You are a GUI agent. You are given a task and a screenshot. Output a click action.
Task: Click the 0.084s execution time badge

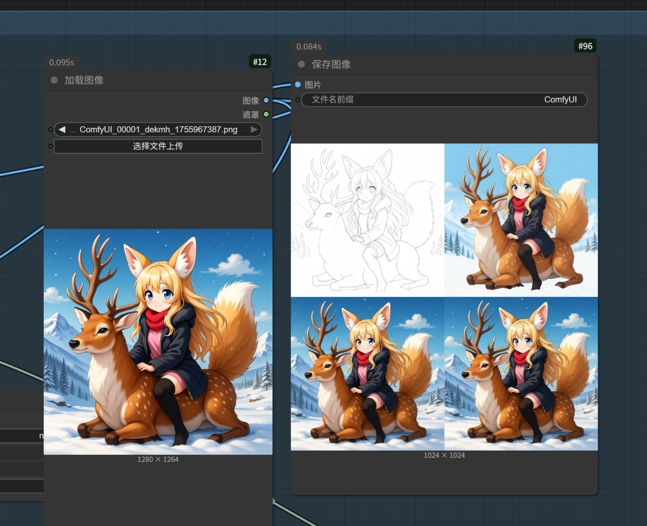[309, 47]
